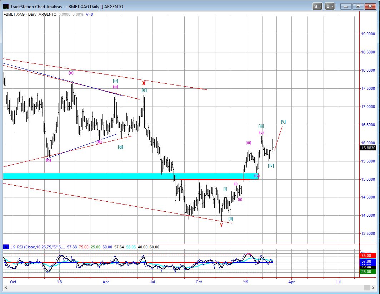
Task: Click the 57.64 value in RSI header
Action: click(x=119, y=247)
